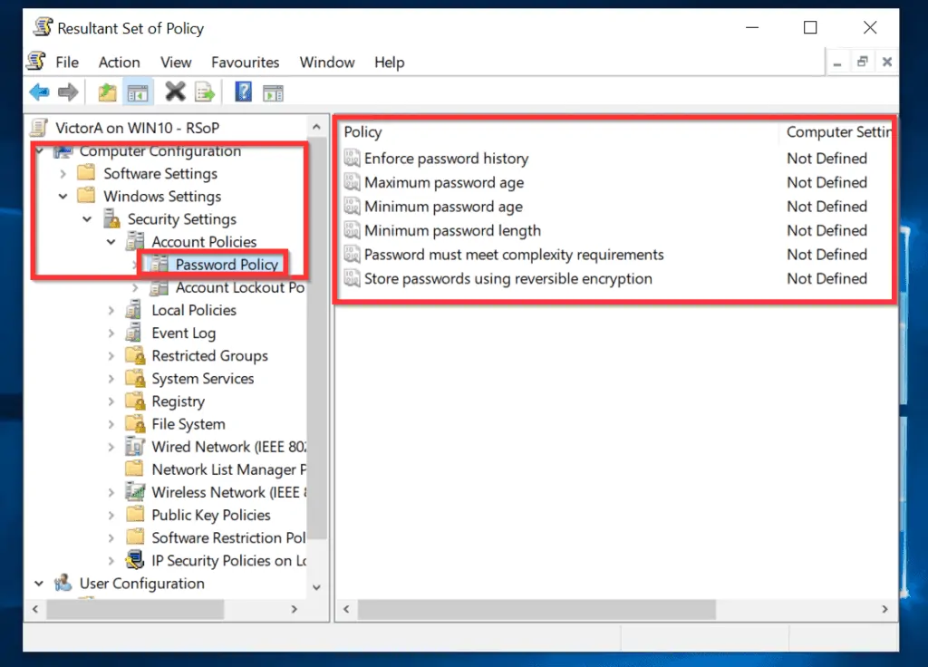Image resolution: width=928 pixels, height=667 pixels.
Task: Toggle the Show/Hide Action Pane icon
Action: point(273,93)
